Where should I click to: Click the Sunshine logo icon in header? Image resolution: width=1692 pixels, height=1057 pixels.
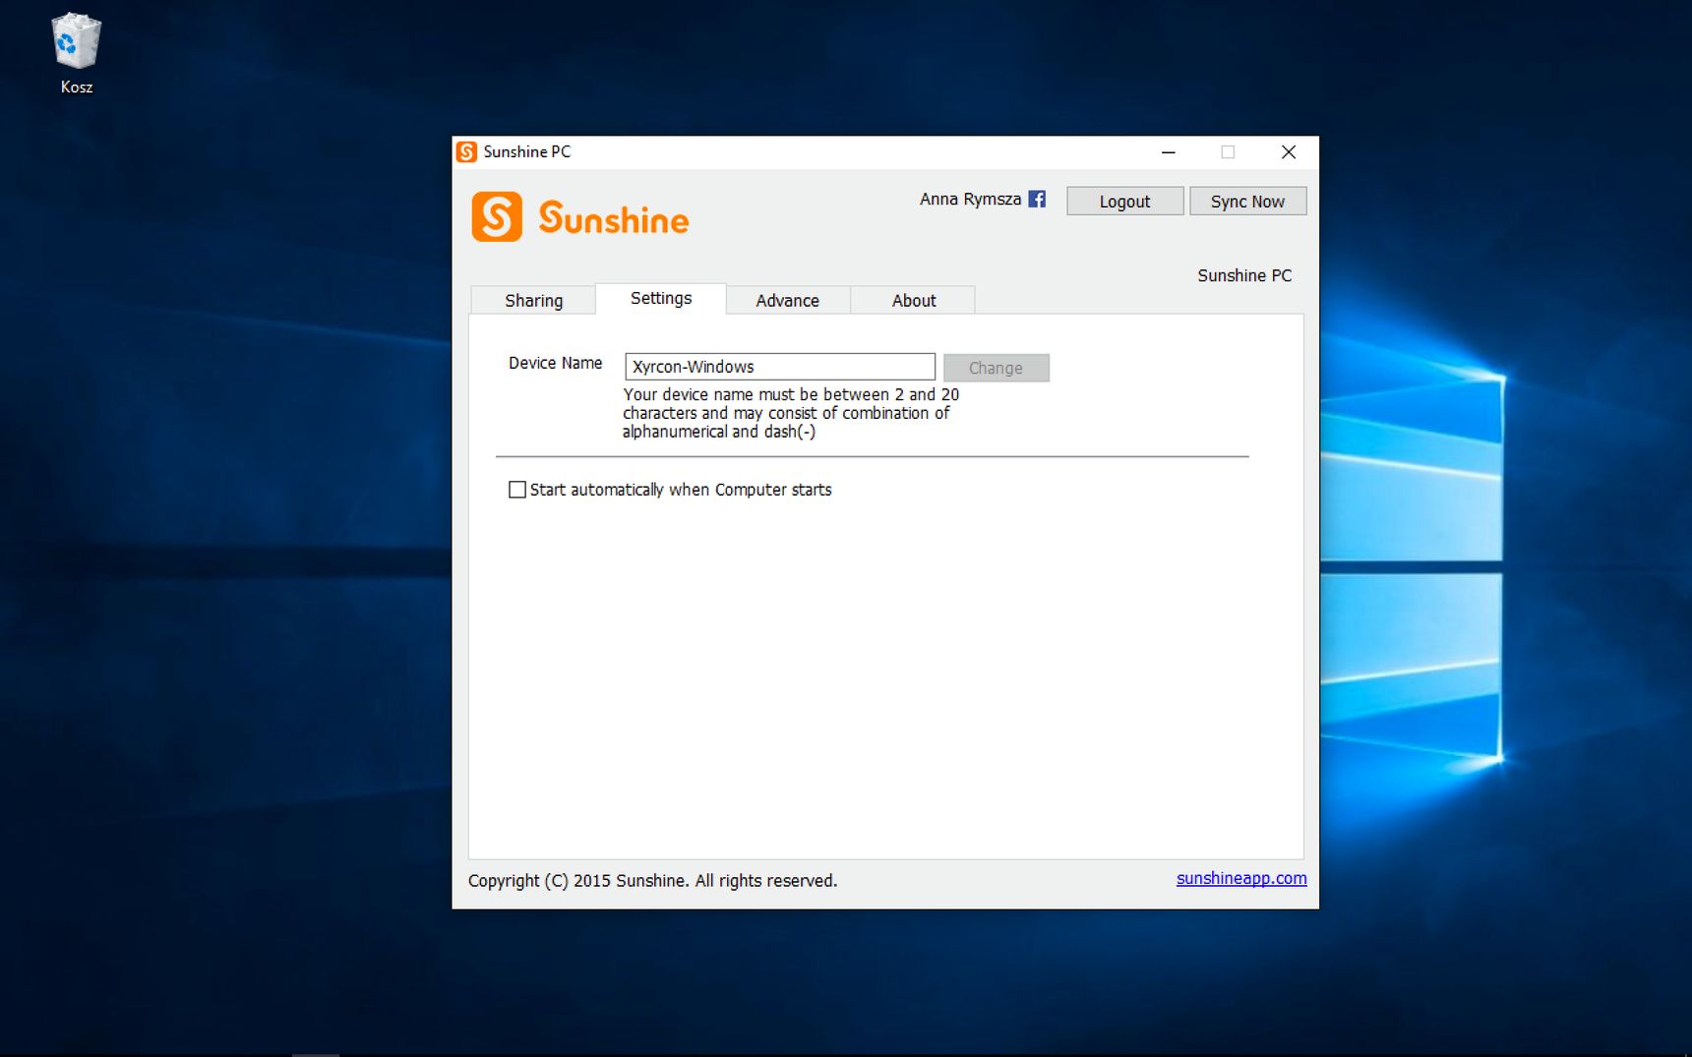pos(497,216)
